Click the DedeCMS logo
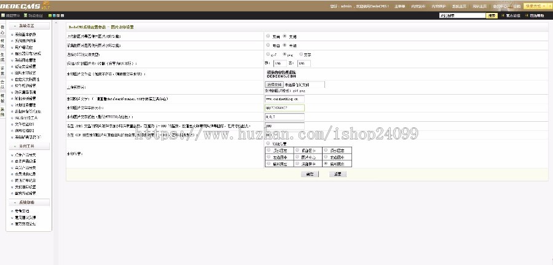 click(20, 6)
